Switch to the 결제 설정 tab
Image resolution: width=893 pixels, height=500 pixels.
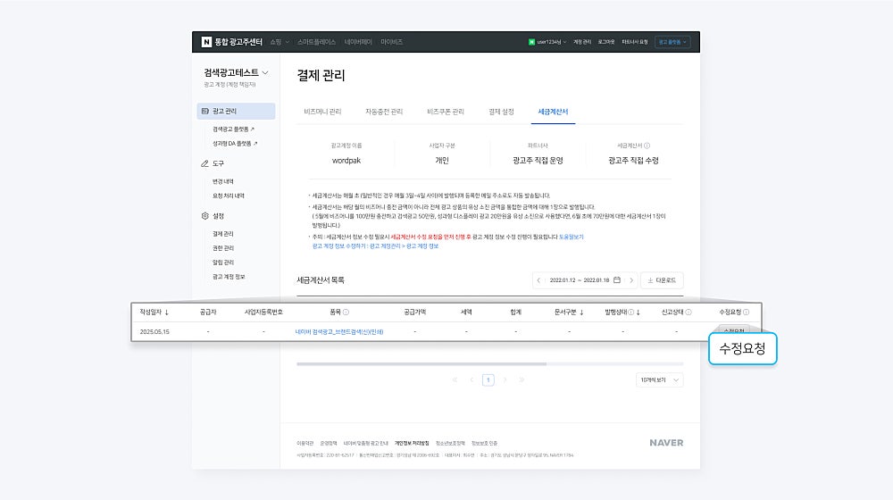point(501,112)
